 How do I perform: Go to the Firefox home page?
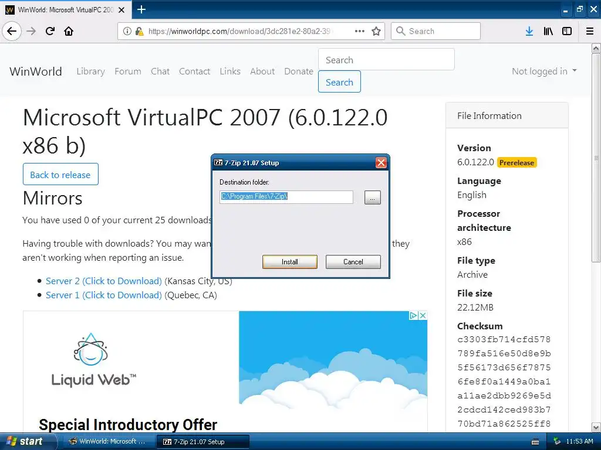coord(69,31)
